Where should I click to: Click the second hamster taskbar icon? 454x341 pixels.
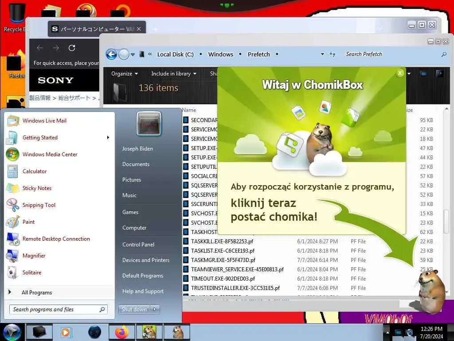point(176,332)
